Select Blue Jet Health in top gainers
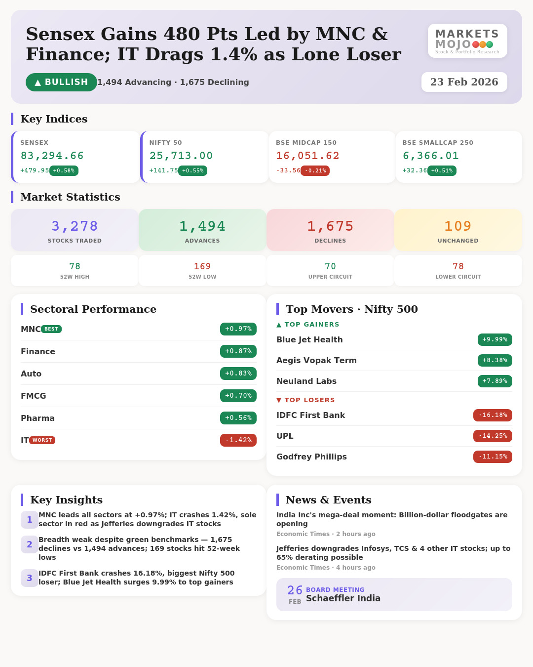This screenshot has width=533, height=667. pos(309,340)
